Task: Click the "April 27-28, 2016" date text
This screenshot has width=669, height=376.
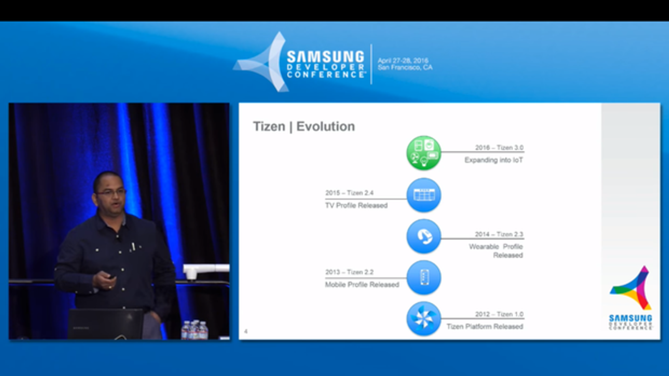Action: (x=403, y=61)
